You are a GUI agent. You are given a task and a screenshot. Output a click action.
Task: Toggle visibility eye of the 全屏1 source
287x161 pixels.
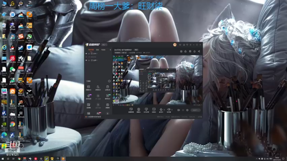pos(86,60)
